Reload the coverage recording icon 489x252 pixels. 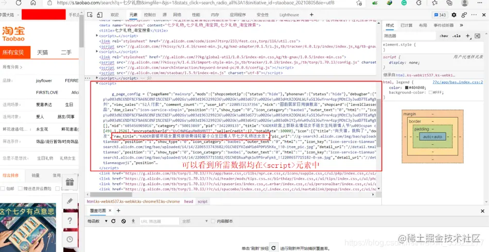click(x=114, y=221)
